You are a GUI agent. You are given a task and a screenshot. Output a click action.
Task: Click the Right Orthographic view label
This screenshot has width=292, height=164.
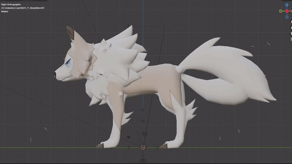point(11,4)
